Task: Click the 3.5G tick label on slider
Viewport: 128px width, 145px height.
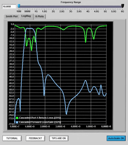Action: pos(79,12)
